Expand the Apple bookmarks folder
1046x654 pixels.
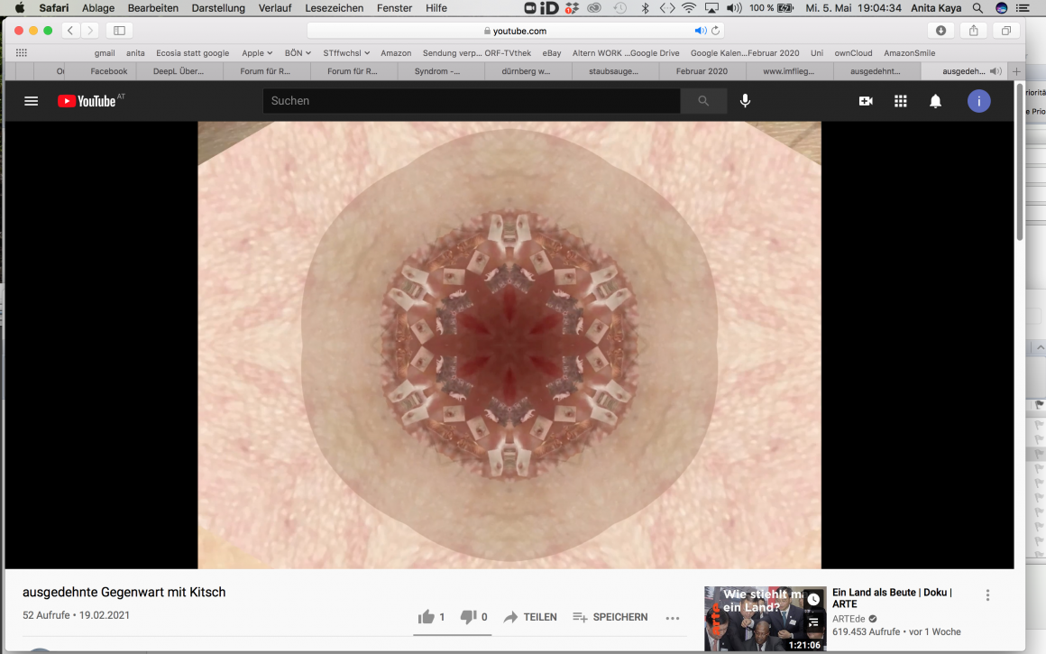[x=256, y=53]
